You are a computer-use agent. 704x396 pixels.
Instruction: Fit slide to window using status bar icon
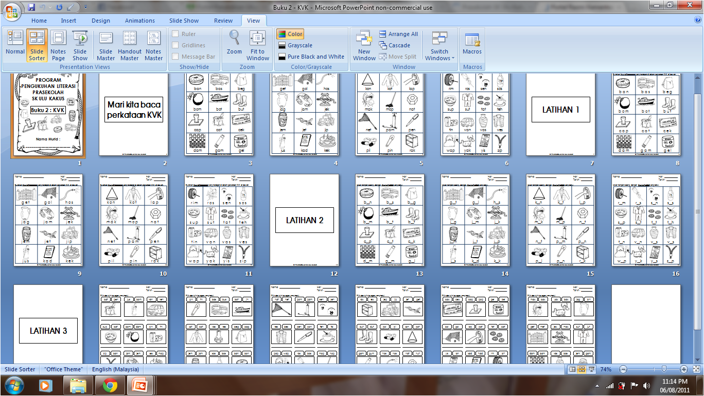pyautogui.click(x=696, y=369)
